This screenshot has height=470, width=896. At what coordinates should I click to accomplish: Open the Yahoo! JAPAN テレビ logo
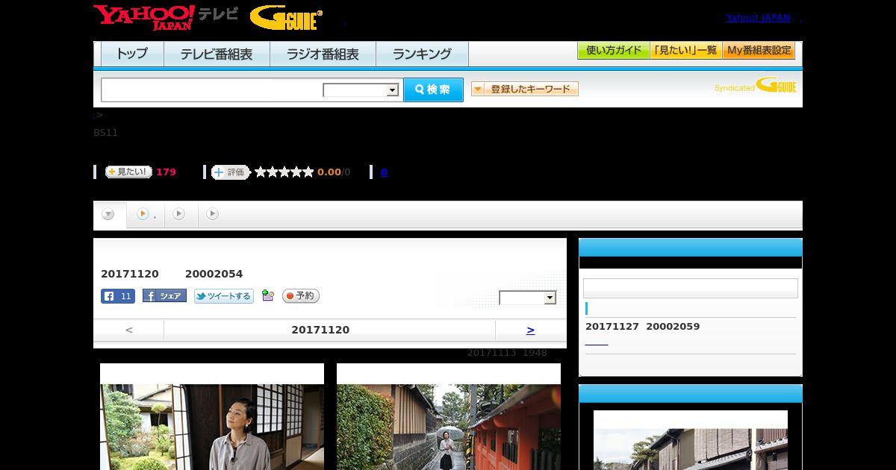point(166,17)
